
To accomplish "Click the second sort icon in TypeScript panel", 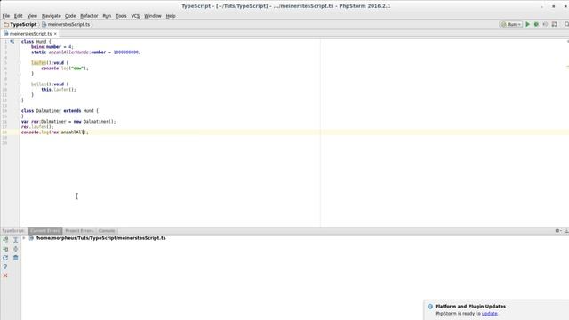I will [5, 249].
